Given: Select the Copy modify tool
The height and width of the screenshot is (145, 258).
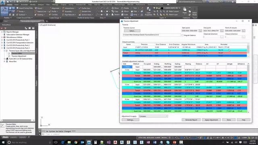Looking at the screenshot, I should (115, 11).
